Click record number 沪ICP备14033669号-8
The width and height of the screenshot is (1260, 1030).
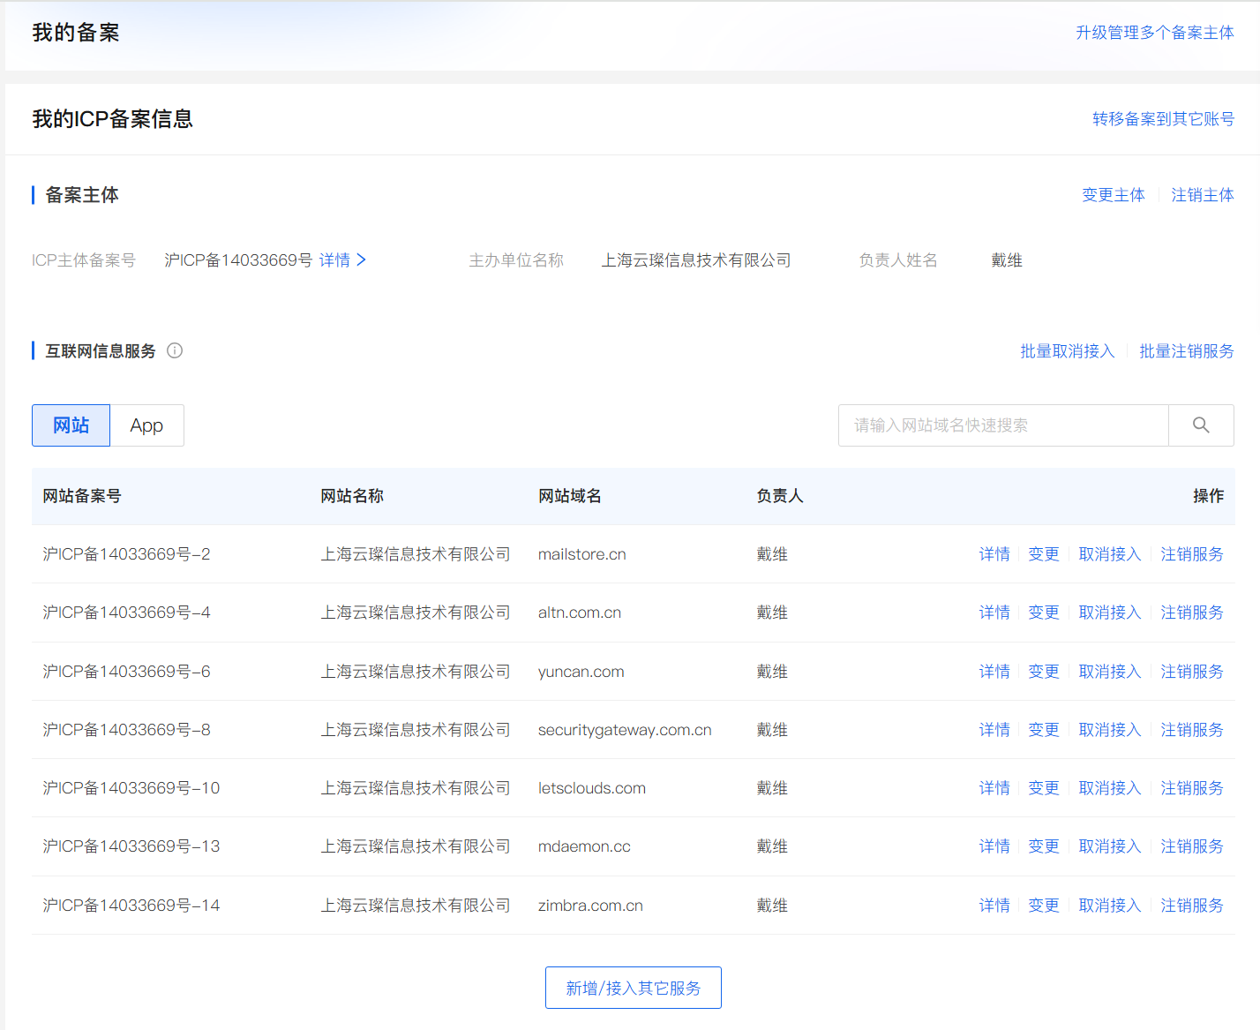[x=126, y=730]
